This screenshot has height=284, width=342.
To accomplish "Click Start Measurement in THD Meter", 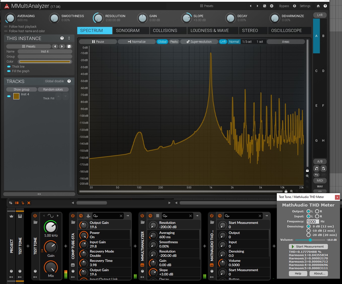I will 308,247.
